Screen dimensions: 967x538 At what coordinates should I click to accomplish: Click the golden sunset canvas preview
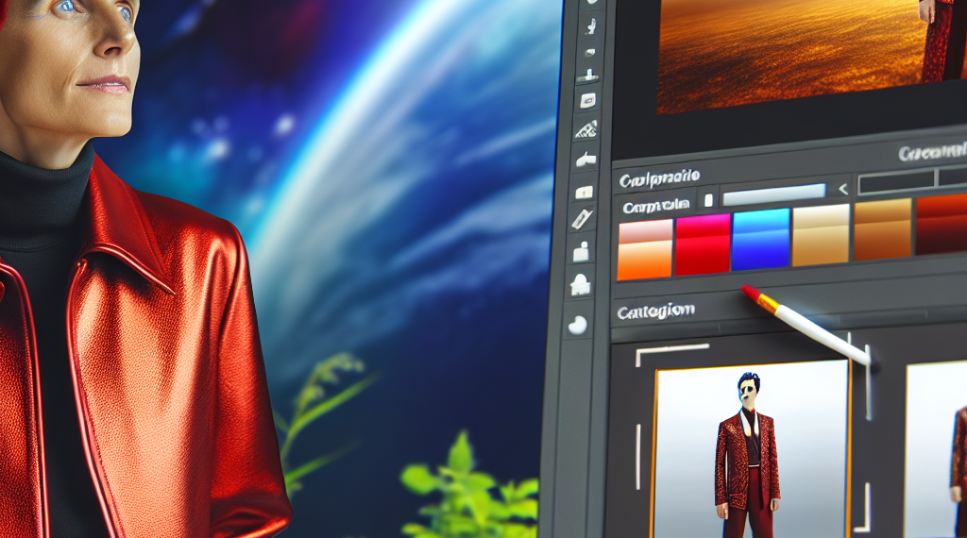click(x=811, y=56)
